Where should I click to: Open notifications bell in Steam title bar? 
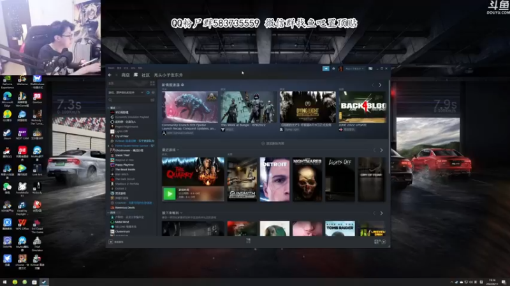tap(333, 69)
